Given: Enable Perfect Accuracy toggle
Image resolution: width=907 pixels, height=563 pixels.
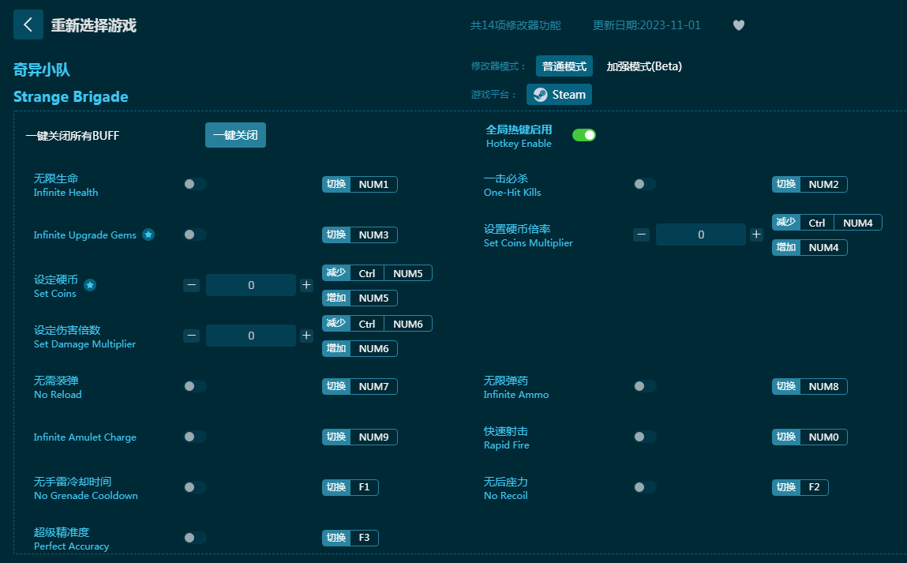Looking at the screenshot, I should coord(195,538).
